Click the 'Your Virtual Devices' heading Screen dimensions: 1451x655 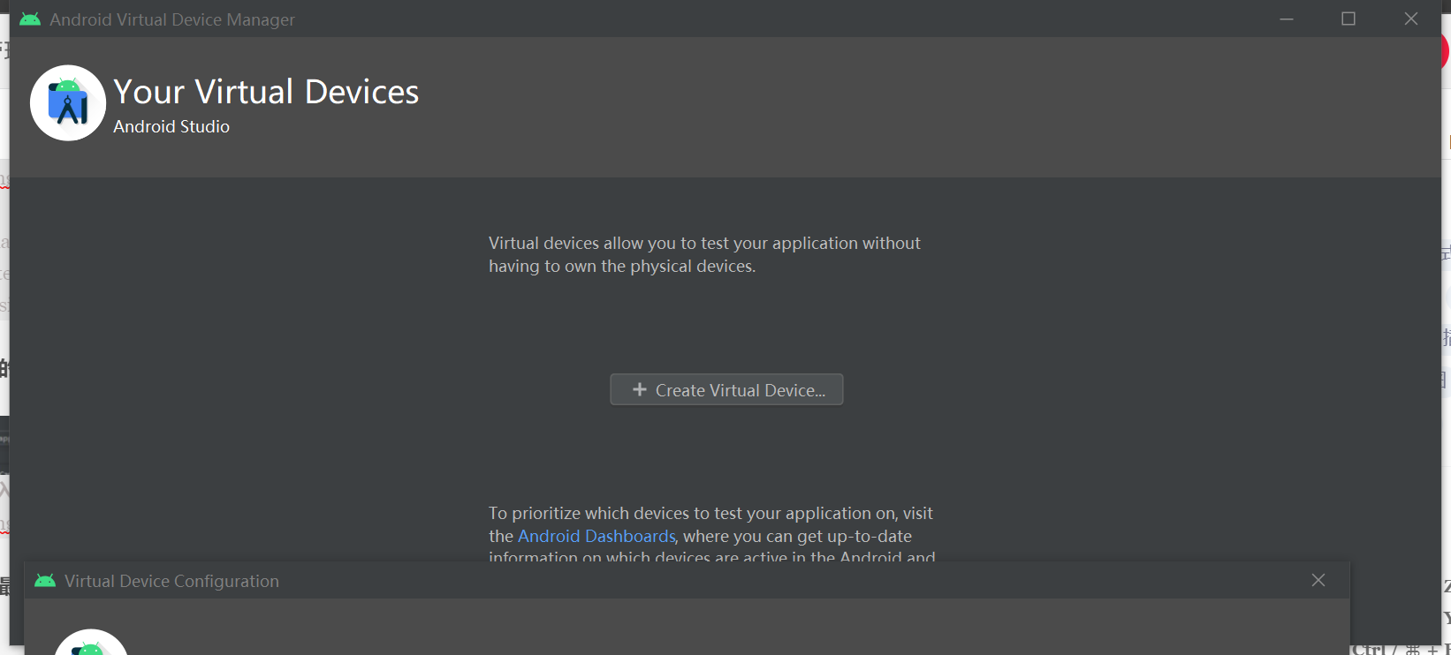pyautogui.click(x=266, y=92)
